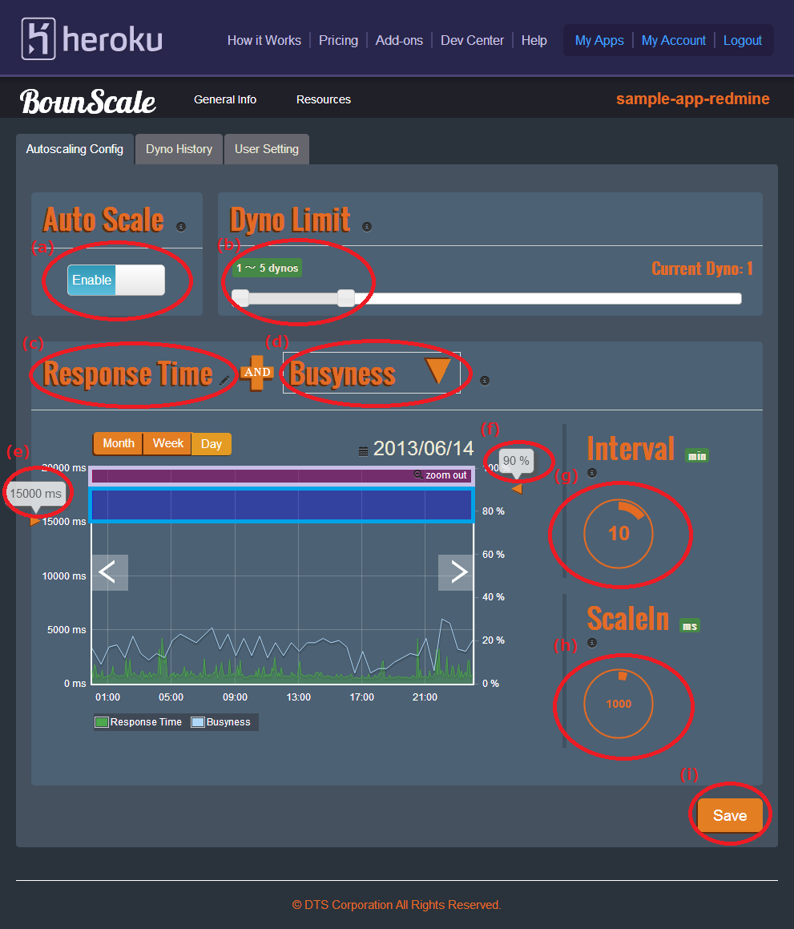
Task: Click the 90 % threshold tooltip
Action: pyautogui.click(x=516, y=463)
